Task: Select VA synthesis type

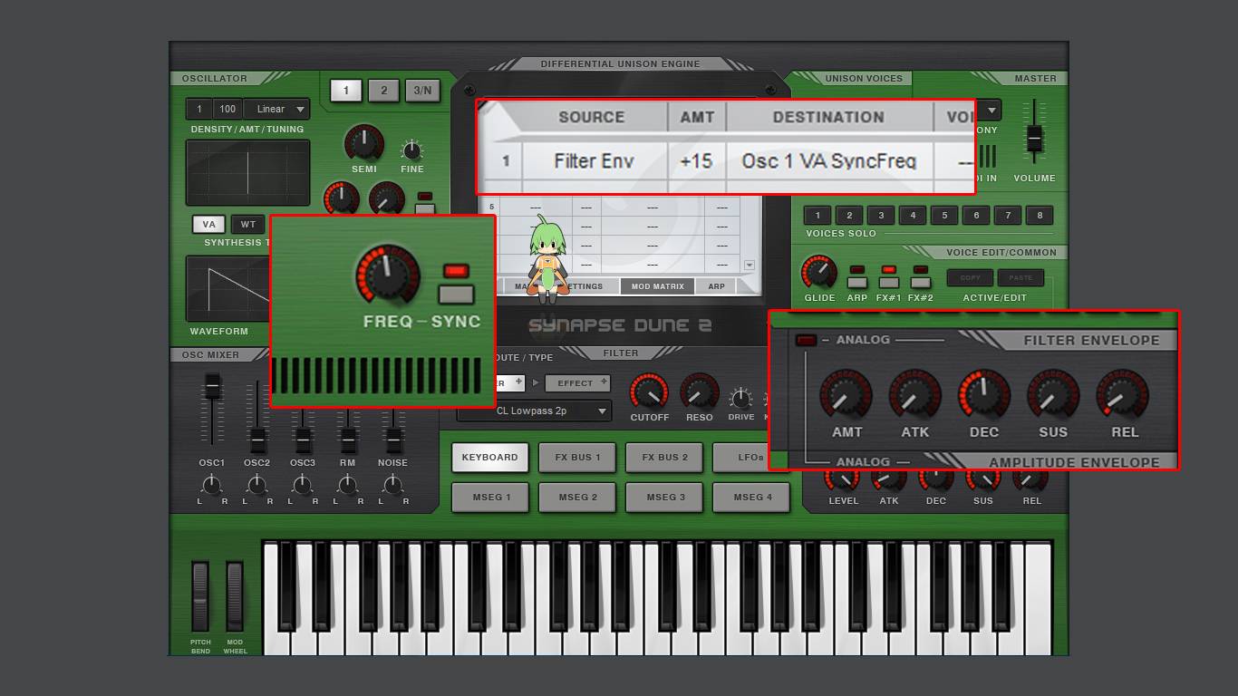Action: [209, 224]
